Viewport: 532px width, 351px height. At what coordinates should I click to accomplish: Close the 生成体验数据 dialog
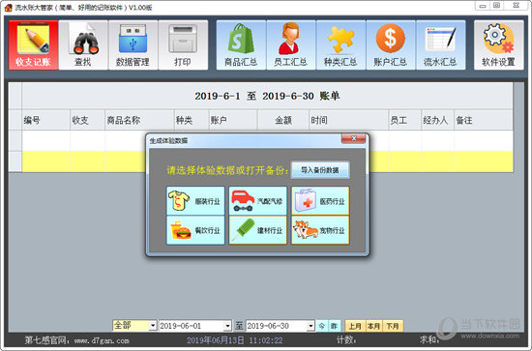(353, 138)
